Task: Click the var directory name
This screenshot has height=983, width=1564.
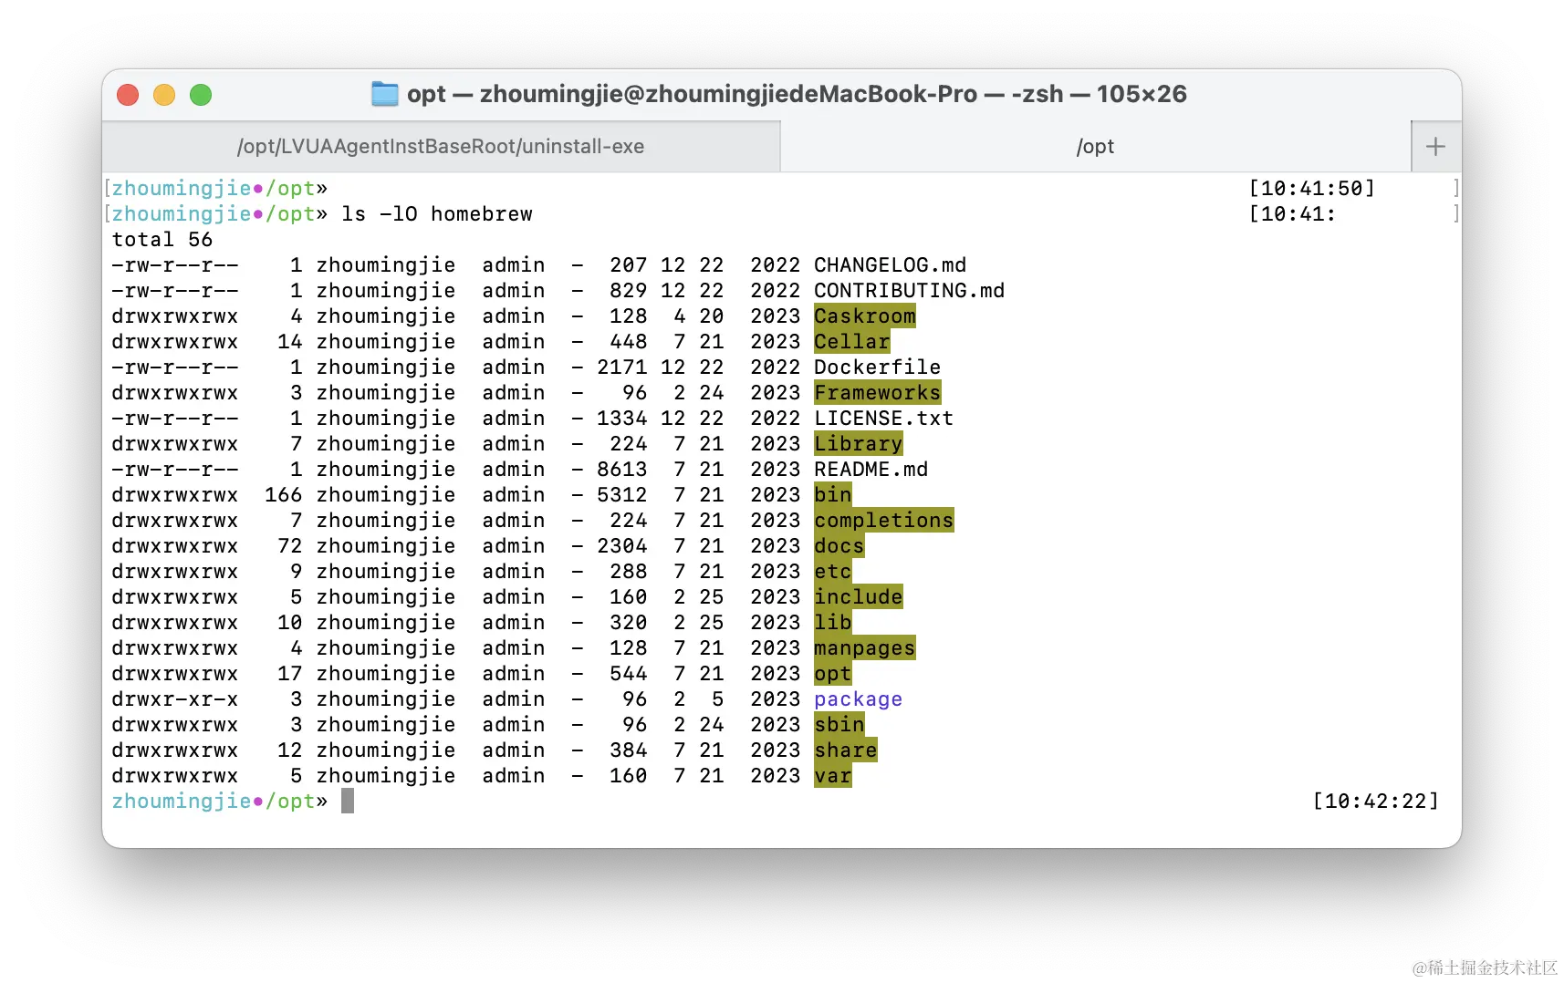Action: coord(833,776)
